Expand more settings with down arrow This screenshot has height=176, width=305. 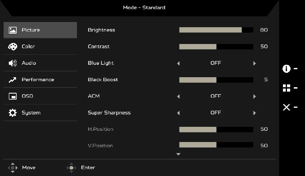(179, 154)
